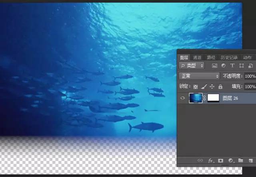Open the 正常 blend mode dropdown
The image size is (256, 177).
pos(199,76)
